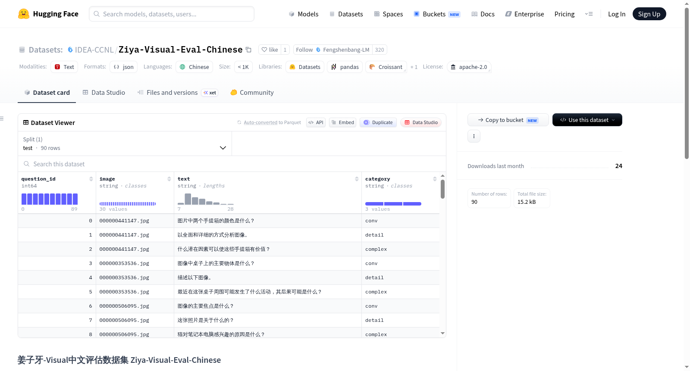The height and width of the screenshot is (371, 690).
Task: Expand the Split test dropdown chevron
Action: (223, 148)
